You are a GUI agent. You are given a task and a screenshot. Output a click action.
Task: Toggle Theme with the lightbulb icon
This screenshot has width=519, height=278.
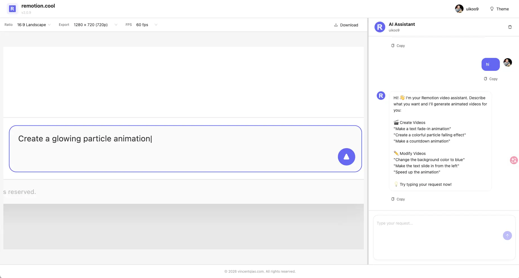pyautogui.click(x=492, y=9)
